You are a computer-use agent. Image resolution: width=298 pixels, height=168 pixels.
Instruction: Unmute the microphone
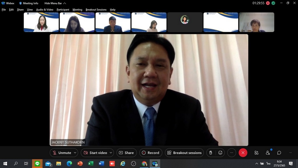tap(62, 153)
